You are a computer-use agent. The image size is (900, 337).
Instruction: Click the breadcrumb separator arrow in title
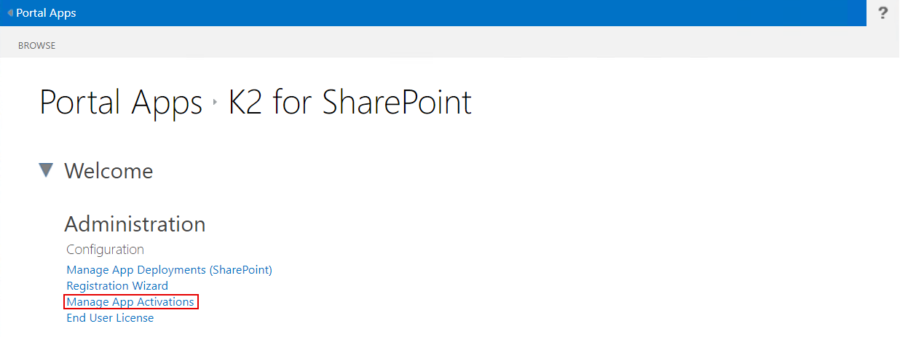[x=216, y=103]
